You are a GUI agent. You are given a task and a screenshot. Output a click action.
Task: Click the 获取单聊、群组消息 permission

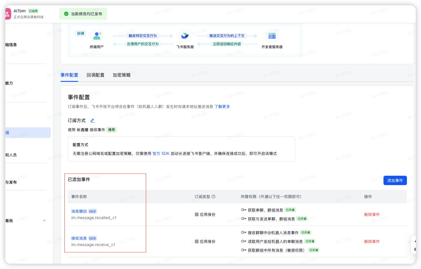[x=265, y=210]
